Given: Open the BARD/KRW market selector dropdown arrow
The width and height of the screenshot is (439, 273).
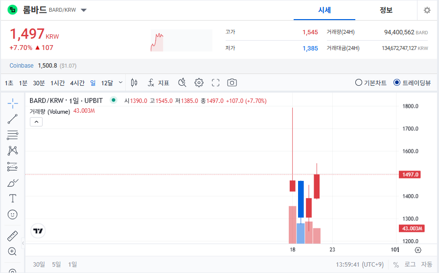Looking at the screenshot, I should [x=83, y=10].
